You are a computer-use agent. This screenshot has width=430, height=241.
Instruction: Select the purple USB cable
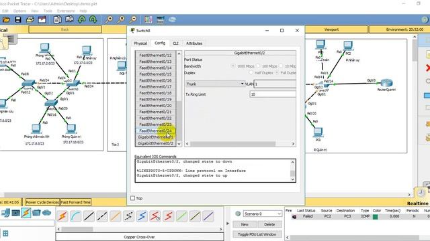tap(208, 216)
